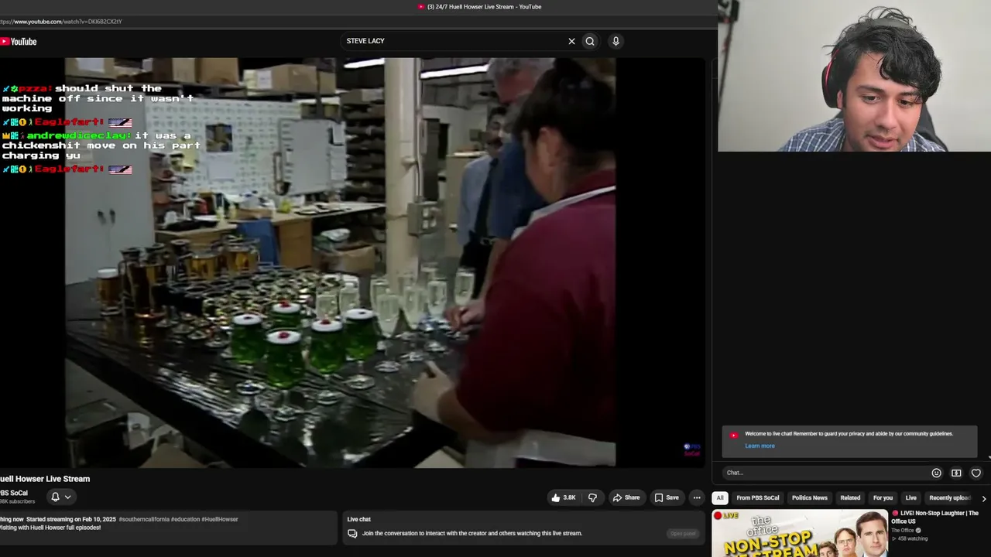Viewport: 991px width, 557px height.
Task: Open the #HuellHowser hashtag
Action: coord(219,519)
